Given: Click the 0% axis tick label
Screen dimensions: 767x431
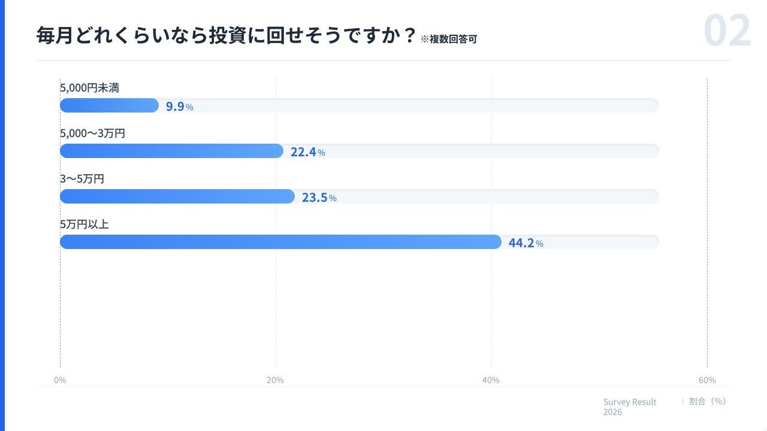Looking at the screenshot, I should coord(60,380).
